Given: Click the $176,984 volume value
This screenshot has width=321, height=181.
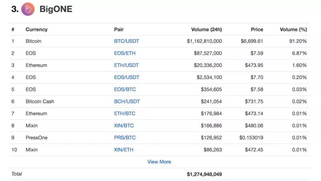Looking at the screenshot, I should (211, 113).
